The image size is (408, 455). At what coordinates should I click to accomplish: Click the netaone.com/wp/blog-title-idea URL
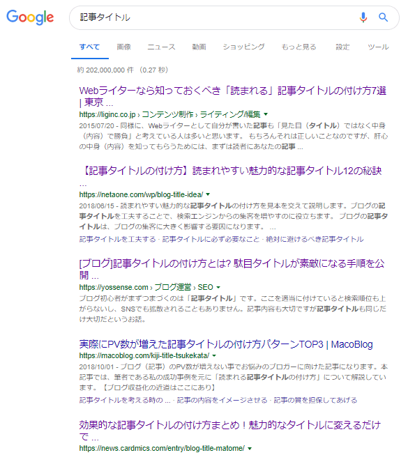[x=141, y=194]
